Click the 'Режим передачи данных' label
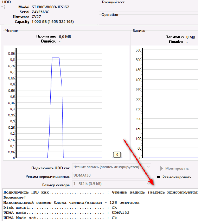The height and width of the screenshot is (221, 198). click(47, 177)
